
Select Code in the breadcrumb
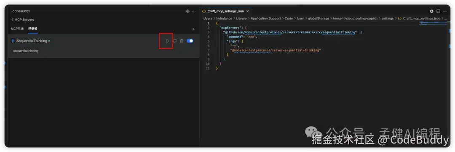289,18
